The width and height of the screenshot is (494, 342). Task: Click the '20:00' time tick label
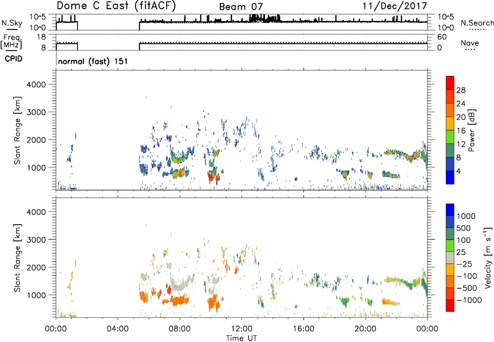click(x=366, y=329)
